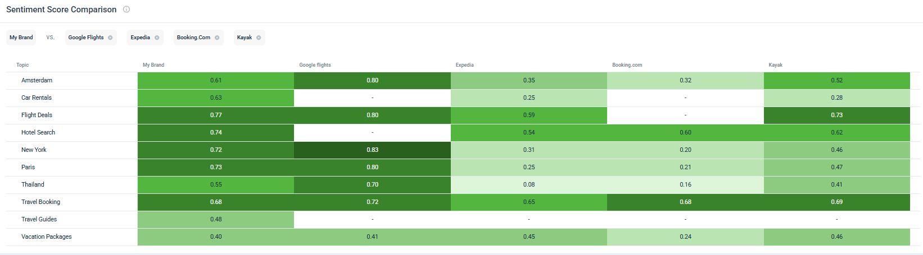The height and width of the screenshot is (255, 923).
Task: Click the Google Flights chip label
Action: point(86,38)
